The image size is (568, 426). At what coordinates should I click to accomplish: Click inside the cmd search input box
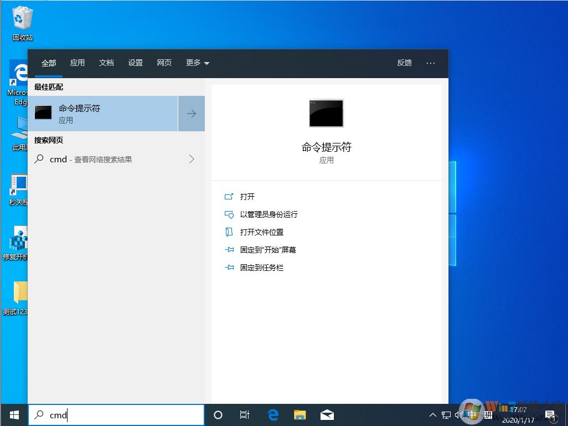(x=111, y=414)
